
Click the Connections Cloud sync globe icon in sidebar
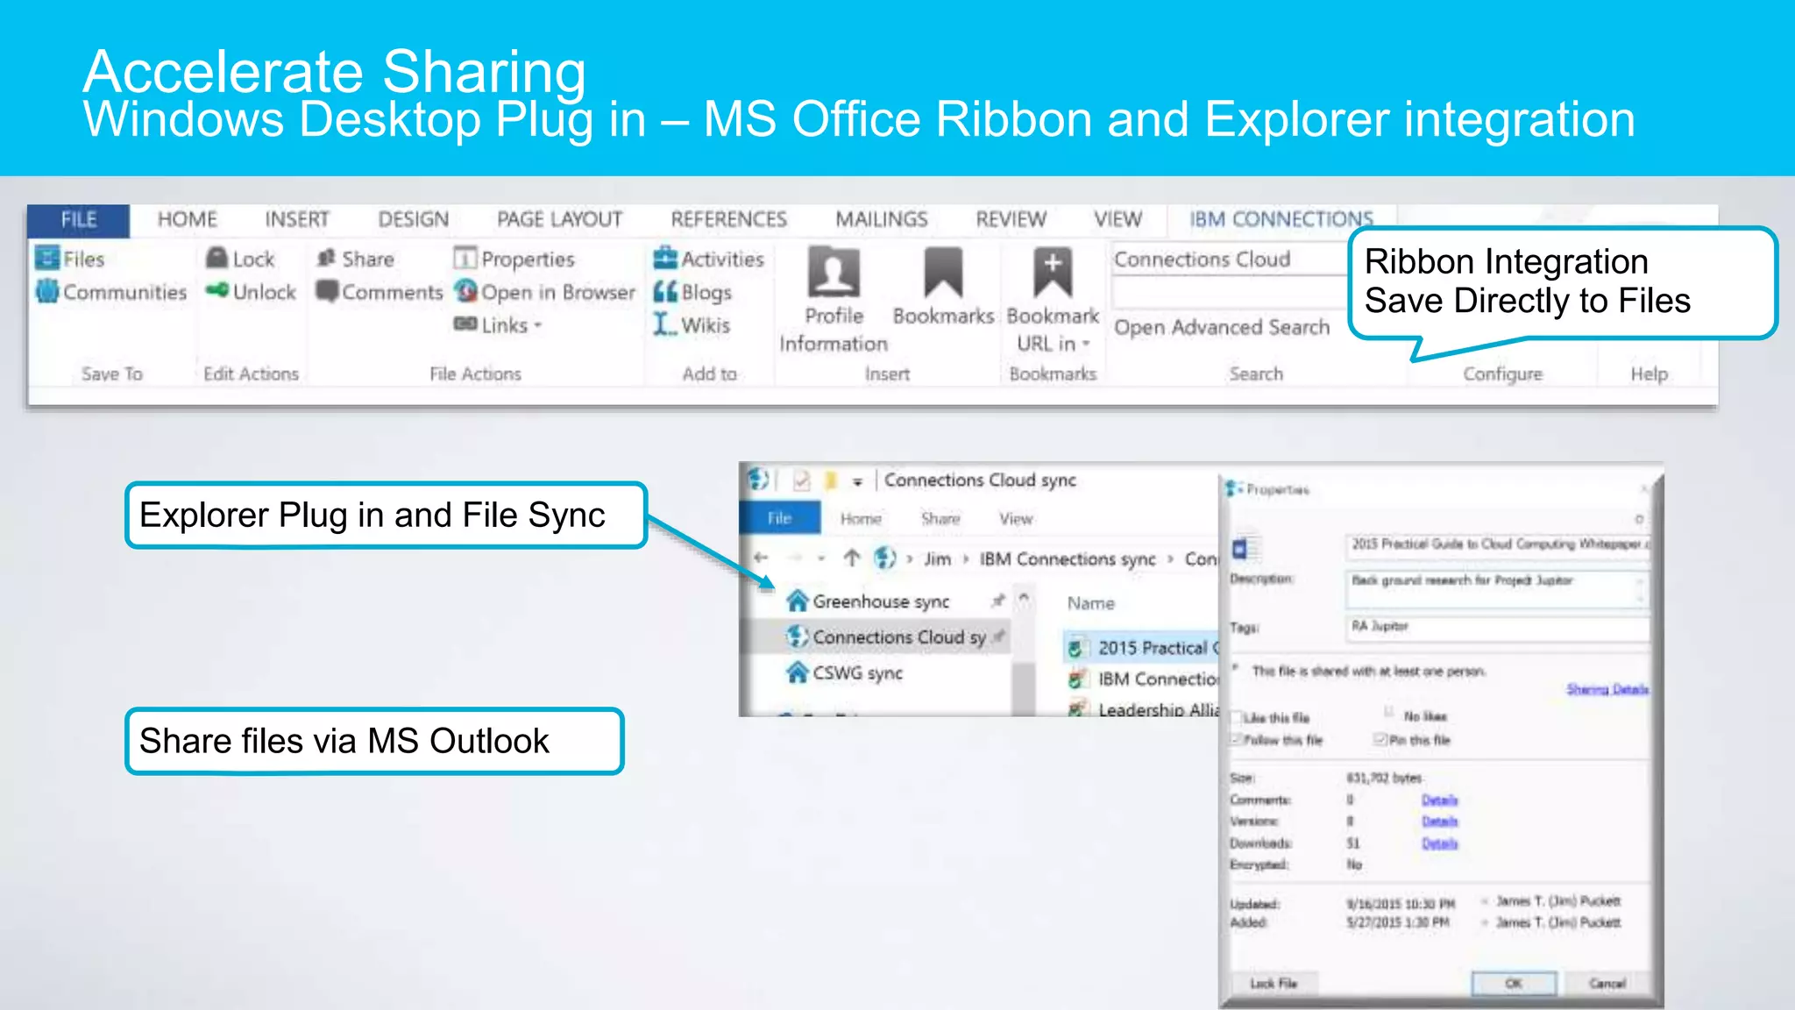click(797, 637)
